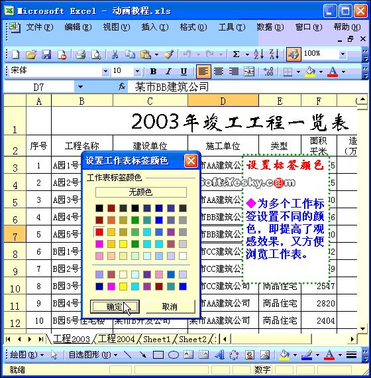Pick the yellow swatch in fourth palette row
371x378 pixels.
(x=123, y=244)
